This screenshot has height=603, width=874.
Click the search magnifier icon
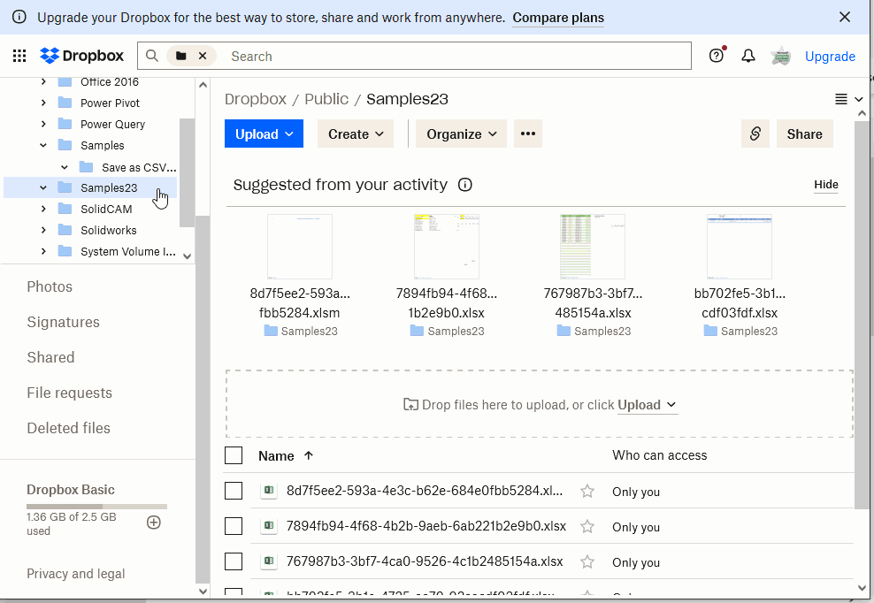pos(151,56)
